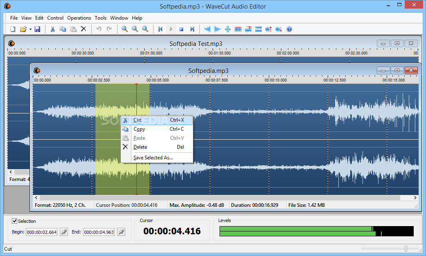Viewport: 426px width, 256px height.
Task: Save the file using floppy icon
Action: pos(37,29)
